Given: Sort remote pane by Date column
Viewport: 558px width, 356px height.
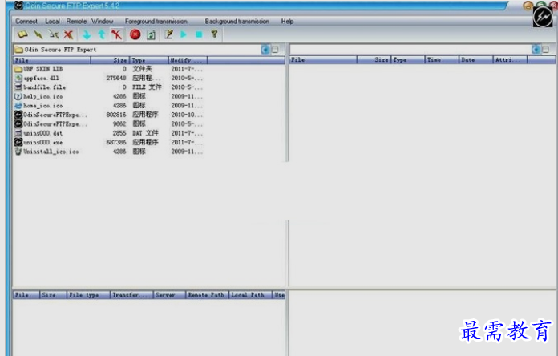Looking at the screenshot, I should click(475, 60).
